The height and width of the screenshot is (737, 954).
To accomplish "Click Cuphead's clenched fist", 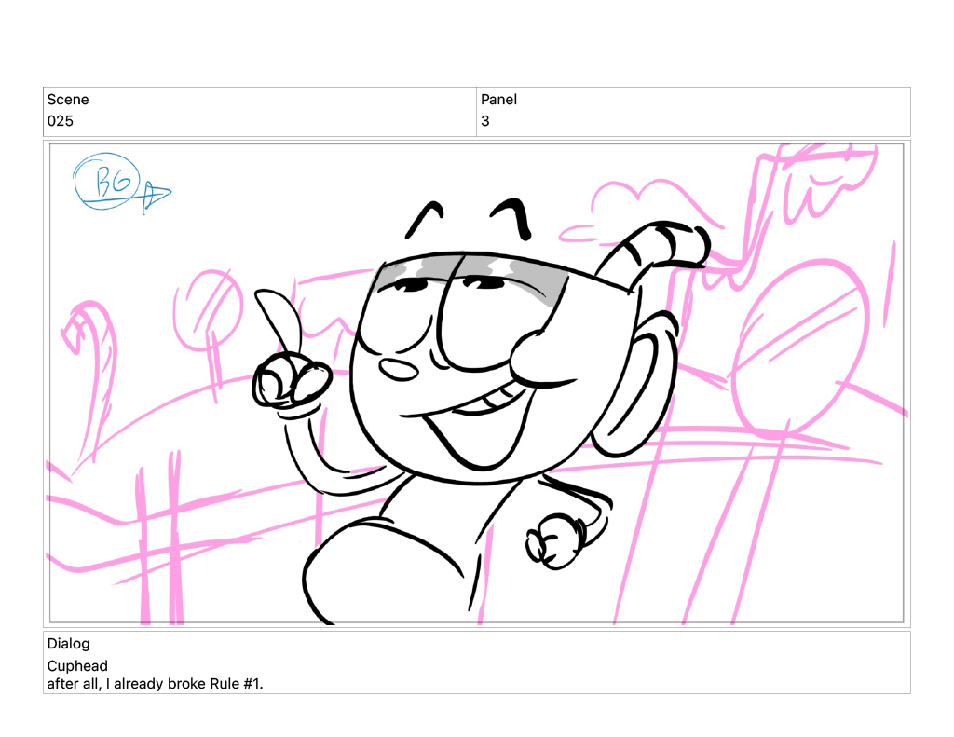I will click(555, 544).
